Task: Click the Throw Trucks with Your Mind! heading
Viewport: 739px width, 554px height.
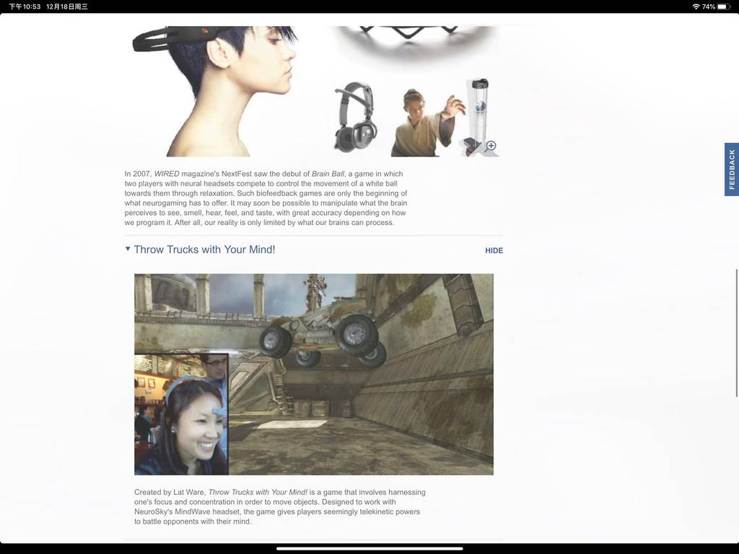Action: pyautogui.click(x=204, y=250)
